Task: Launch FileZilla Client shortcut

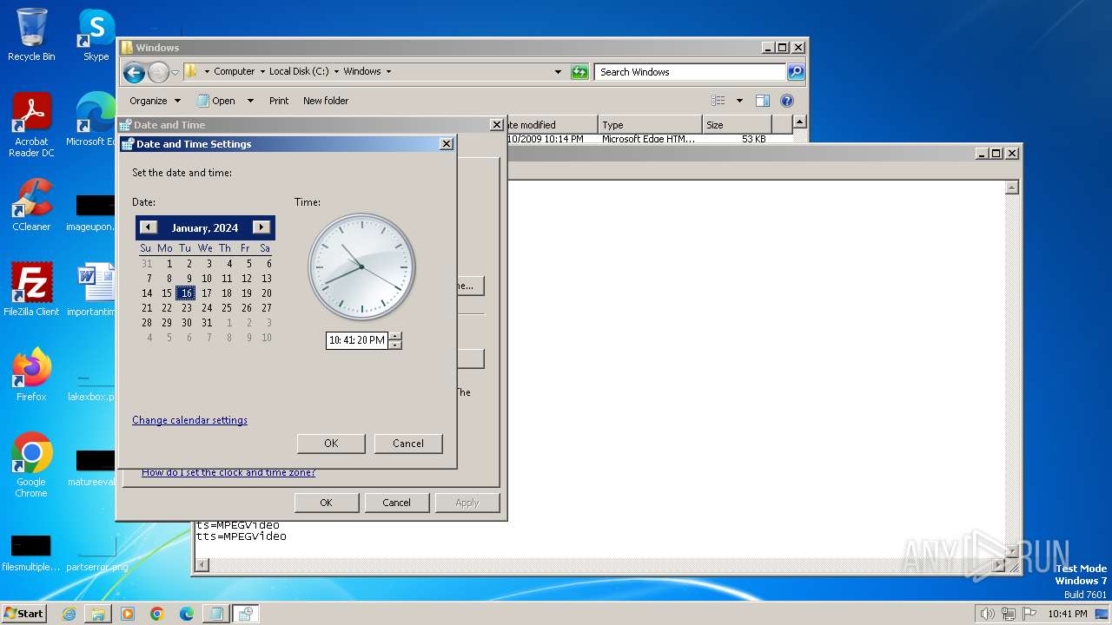Action: coord(31,290)
